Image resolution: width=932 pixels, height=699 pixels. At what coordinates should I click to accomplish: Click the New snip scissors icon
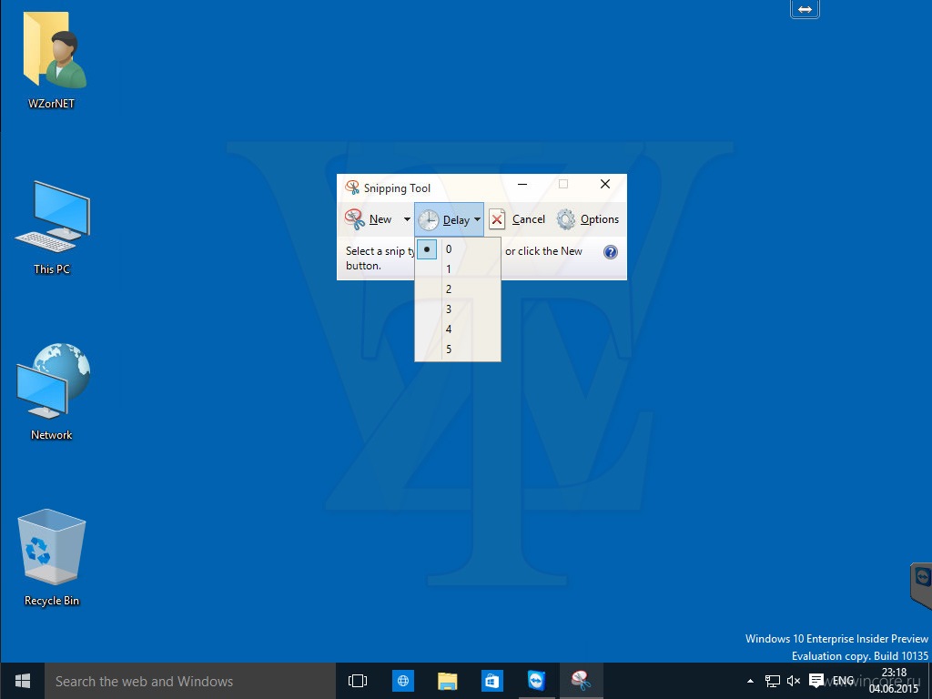click(355, 219)
